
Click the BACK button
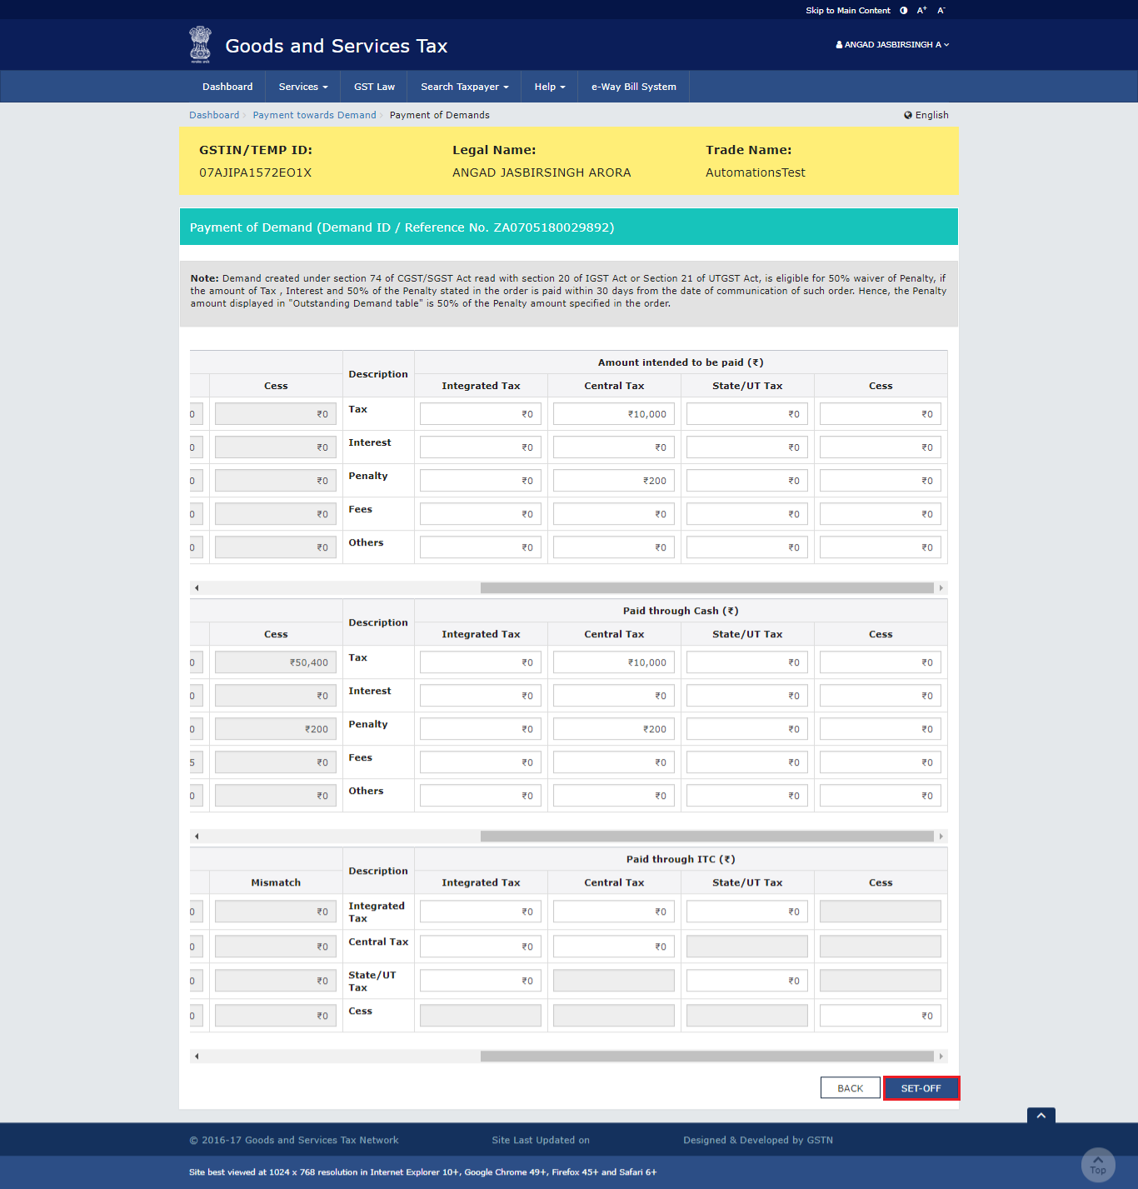850,1087
